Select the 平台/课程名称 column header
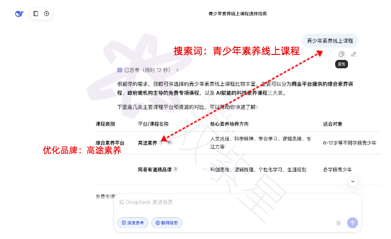The height and width of the screenshot is (239, 391). 153,124
